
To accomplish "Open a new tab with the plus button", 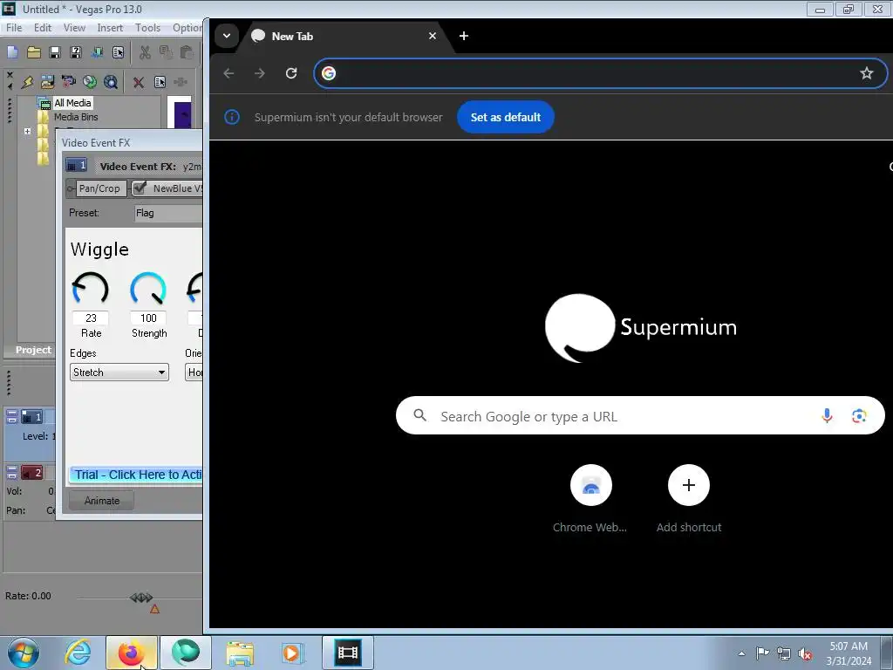I will point(464,36).
